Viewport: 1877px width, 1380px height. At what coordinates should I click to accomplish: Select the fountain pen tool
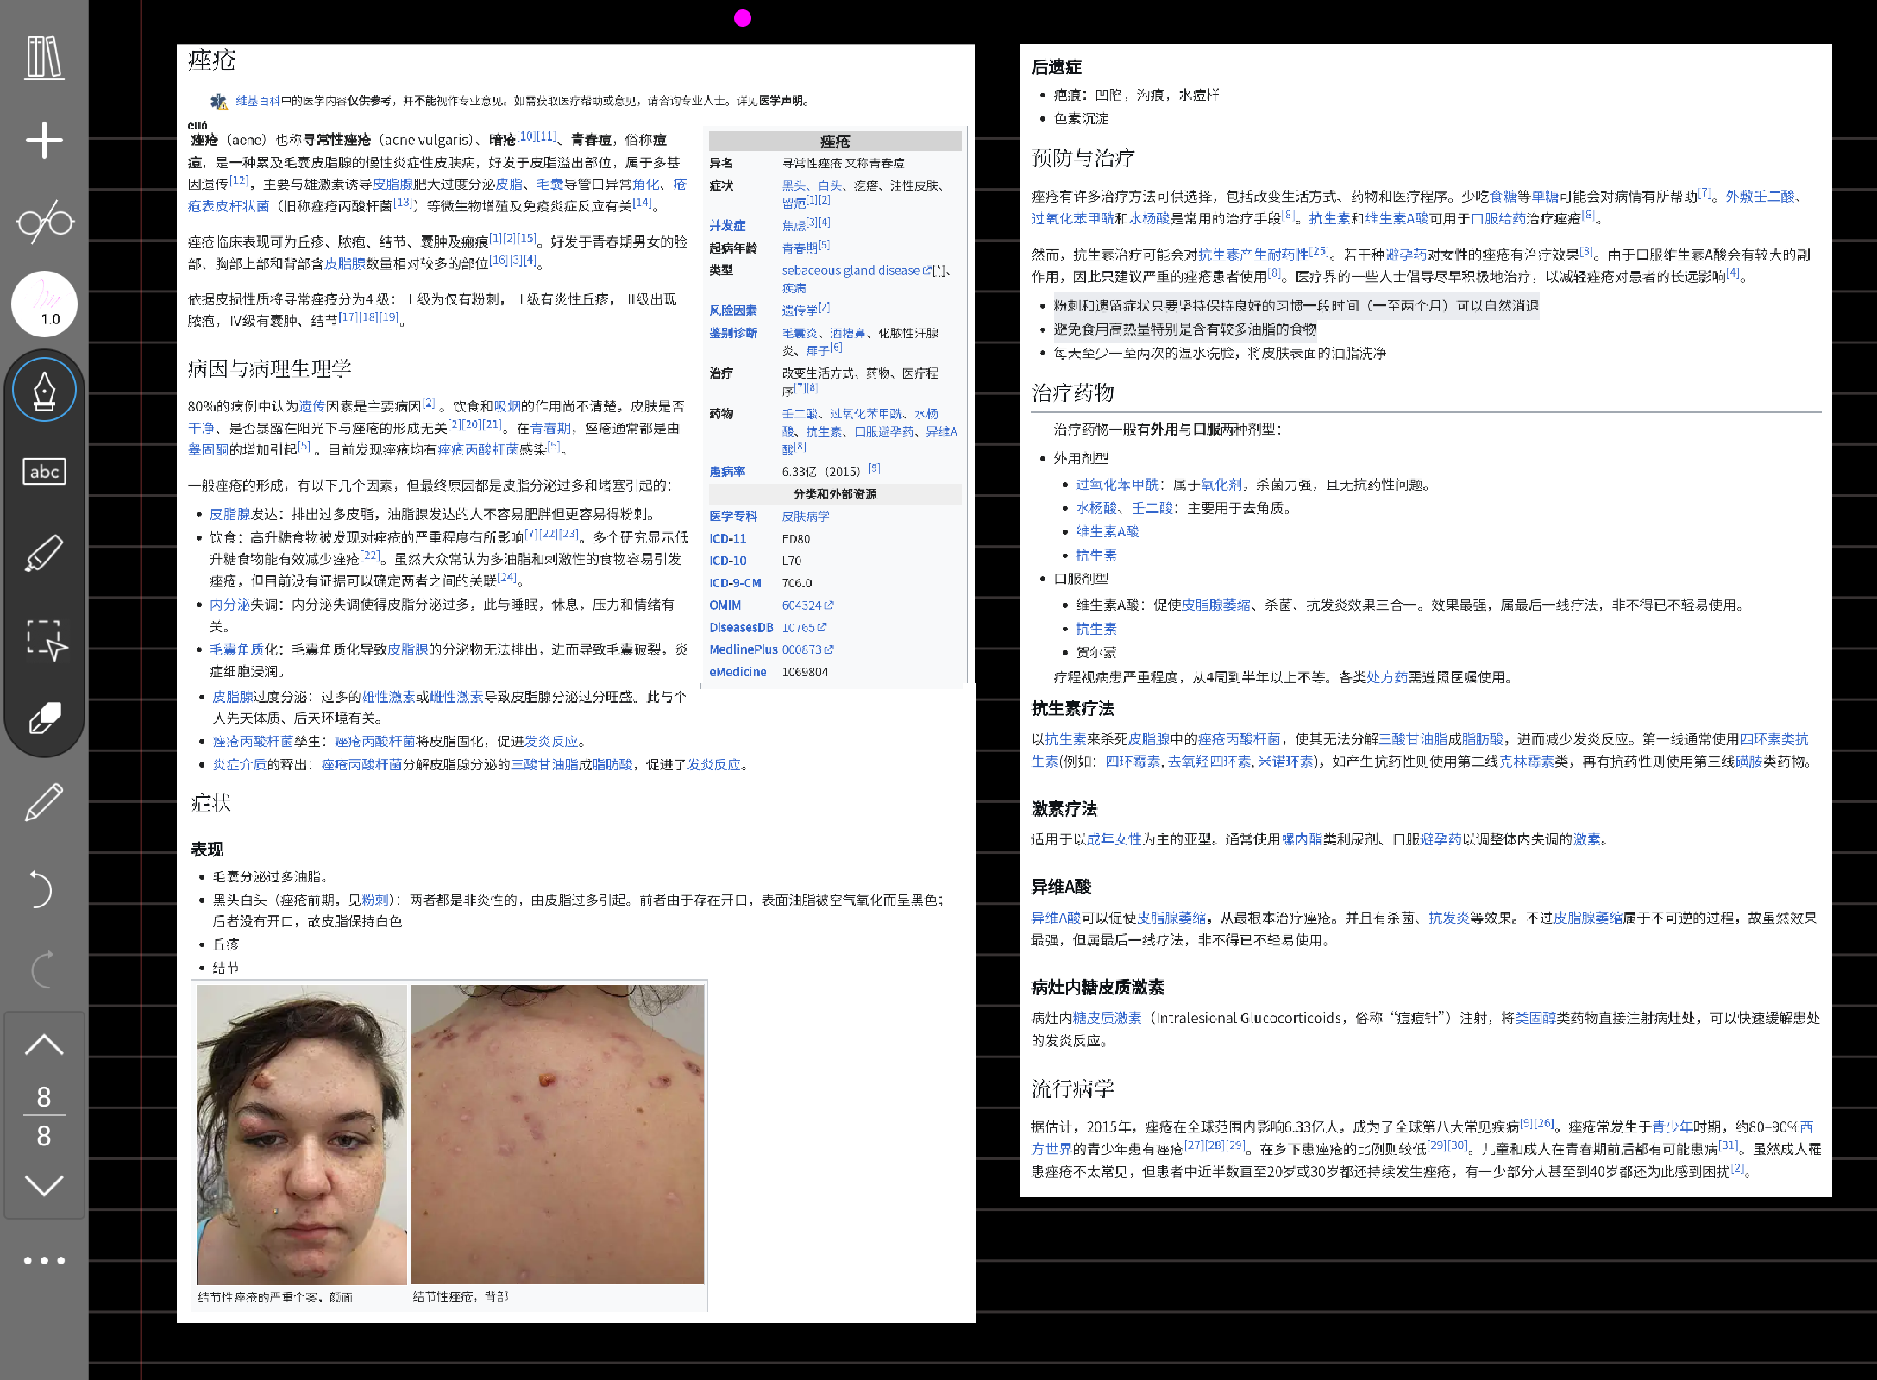pos(44,391)
